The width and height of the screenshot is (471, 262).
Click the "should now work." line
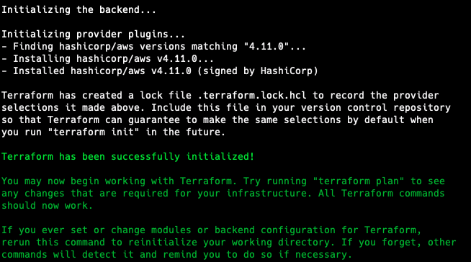point(47,206)
